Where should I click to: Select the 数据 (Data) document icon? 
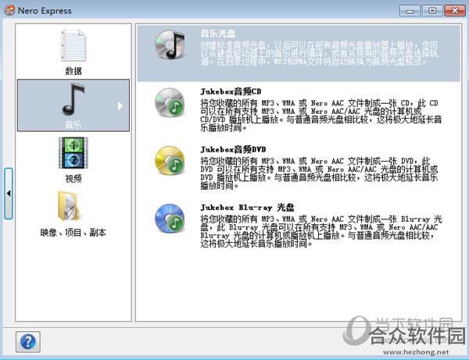(73, 45)
